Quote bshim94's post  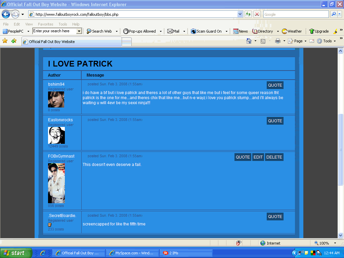275,85
